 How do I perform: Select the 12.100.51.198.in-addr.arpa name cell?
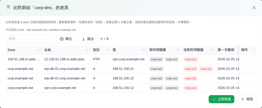64,59
